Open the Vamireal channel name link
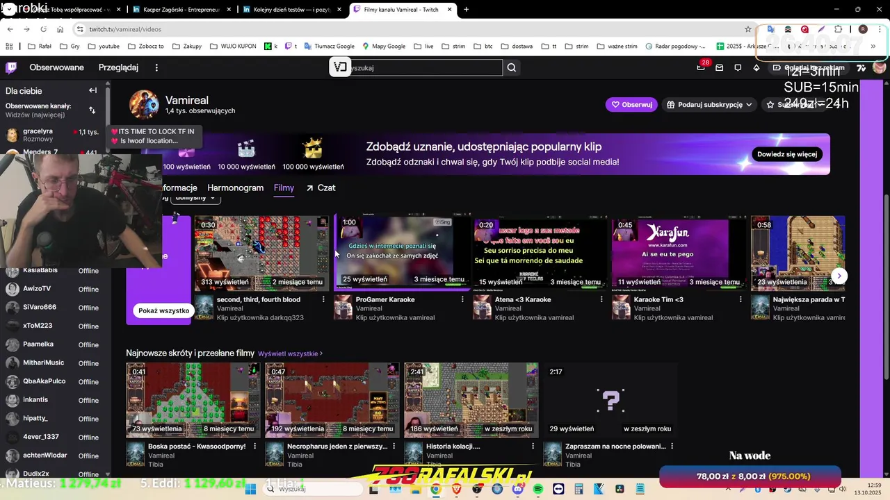Image resolution: width=890 pixels, height=500 pixels. point(187,100)
